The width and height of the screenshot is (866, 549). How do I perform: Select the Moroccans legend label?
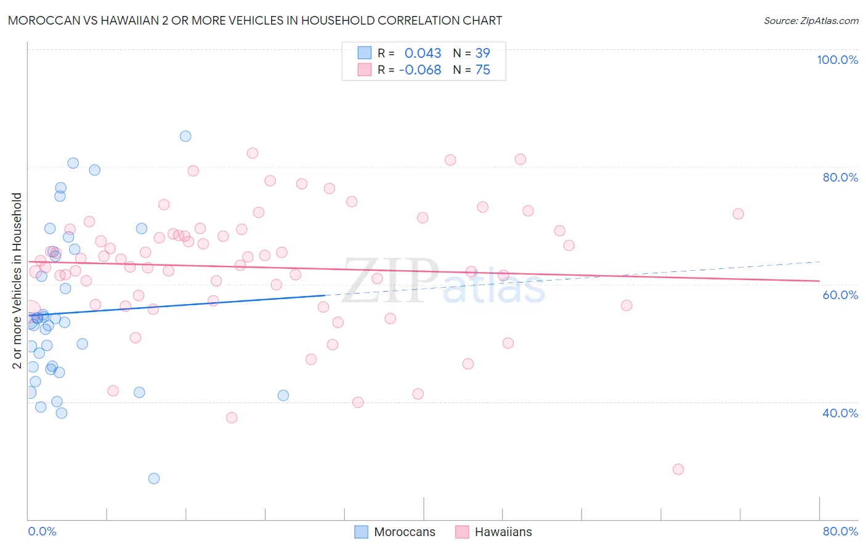(405, 532)
